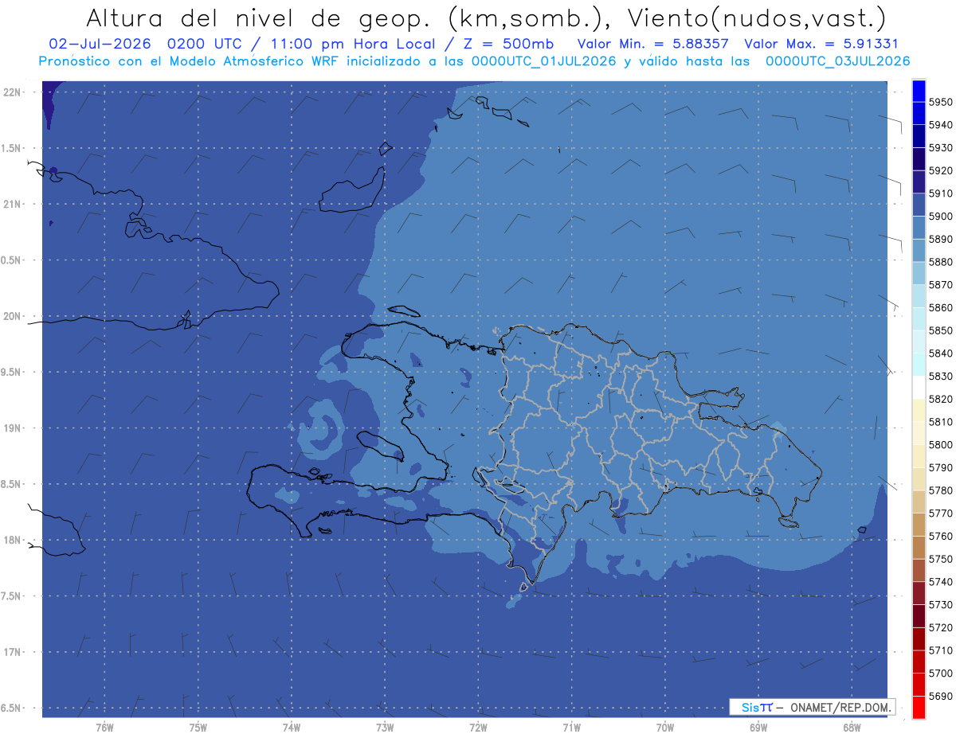Select the bright blue segment above 5950
956x738 pixels.
tap(918, 91)
